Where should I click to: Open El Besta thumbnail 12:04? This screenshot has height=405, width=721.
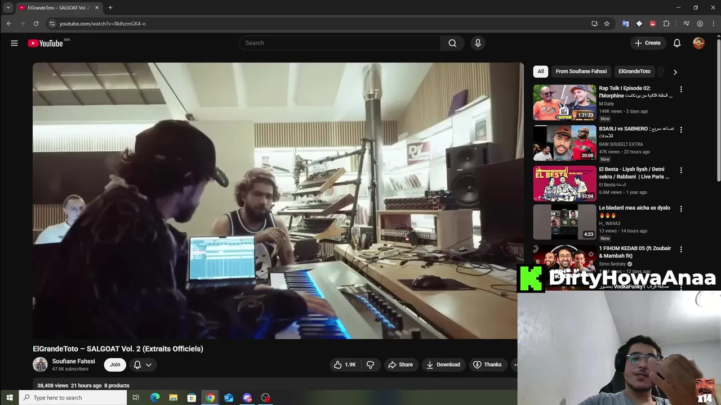click(x=564, y=183)
